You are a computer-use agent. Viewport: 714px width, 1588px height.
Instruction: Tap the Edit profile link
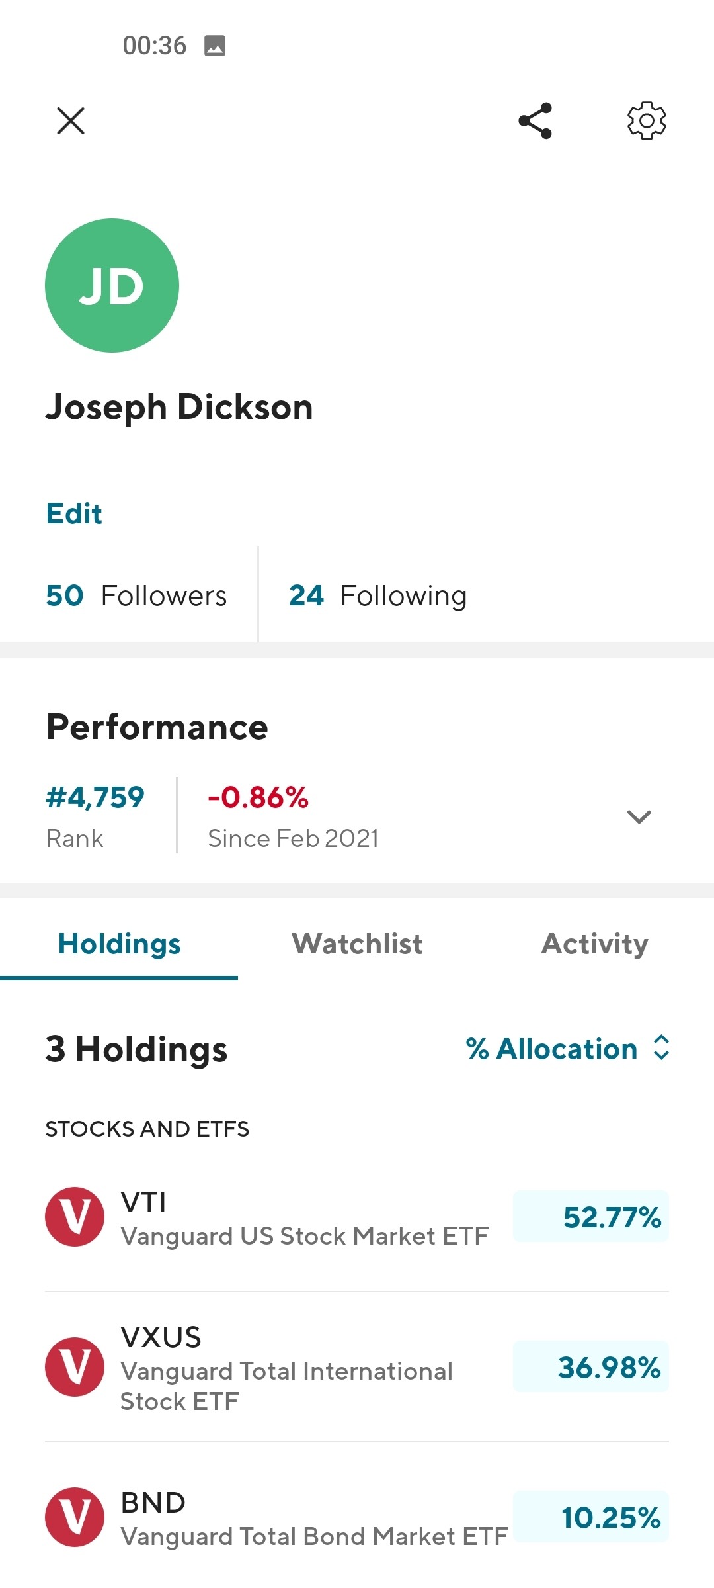coord(74,513)
